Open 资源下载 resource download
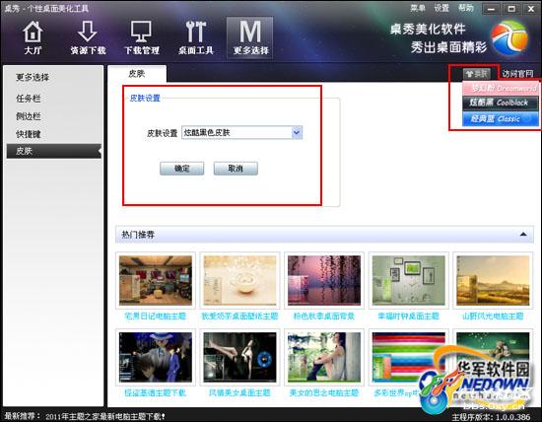 [88, 37]
